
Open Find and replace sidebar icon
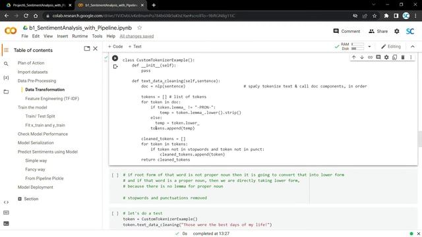[6, 64]
